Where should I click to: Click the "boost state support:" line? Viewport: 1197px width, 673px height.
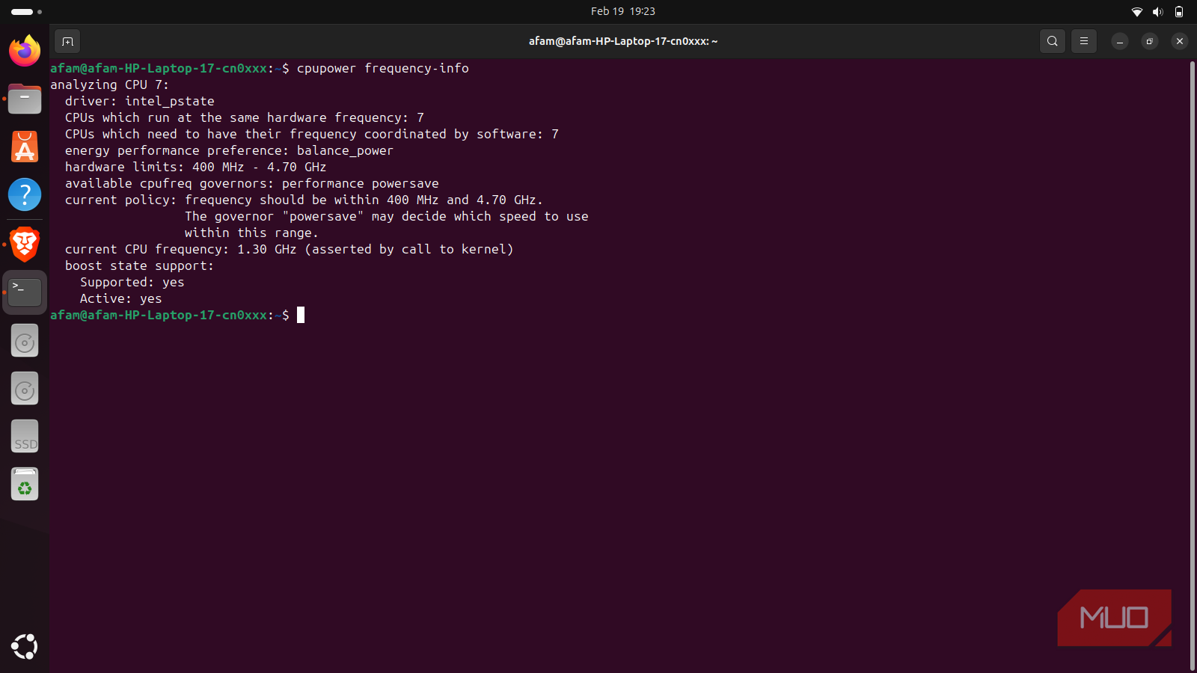click(x=140, y=265)
